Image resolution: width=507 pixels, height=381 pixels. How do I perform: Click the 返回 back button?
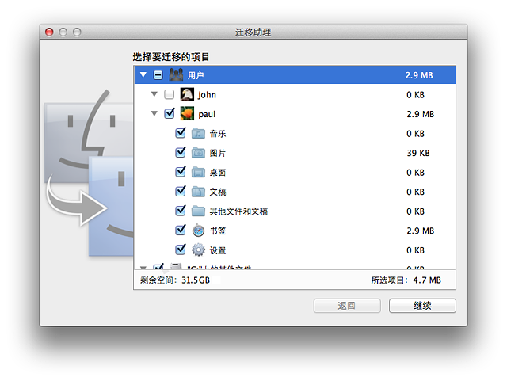(x=347, y=306)
